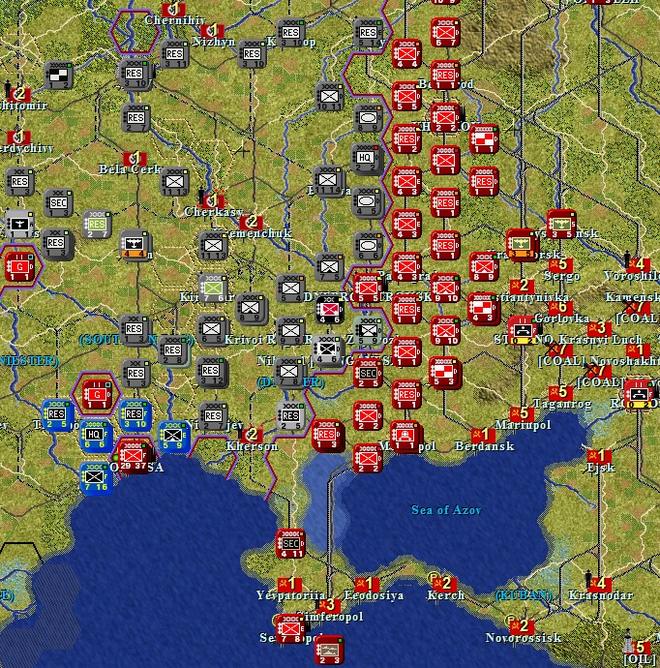Viewport: 660px width, 668px height.
Task: Select gray infantry unit marked 6-5
Action: click(212, 330)
